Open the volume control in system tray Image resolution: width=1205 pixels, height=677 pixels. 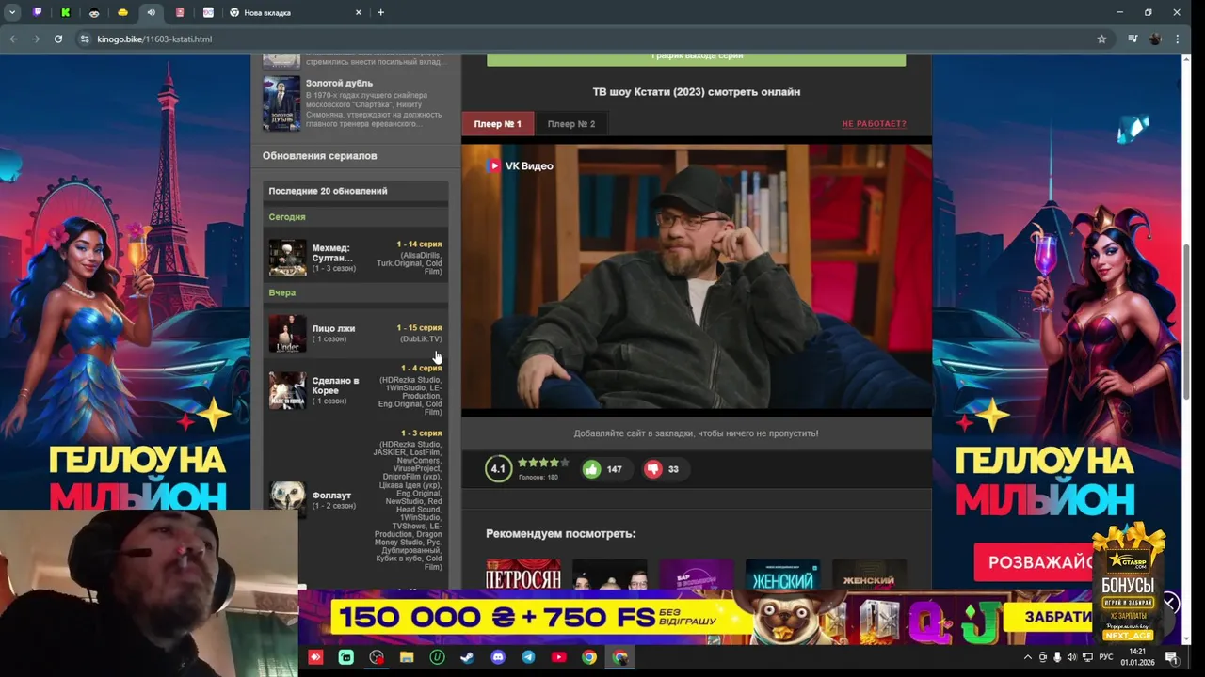coord(1072,657)
